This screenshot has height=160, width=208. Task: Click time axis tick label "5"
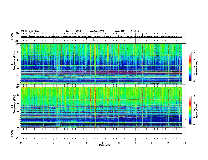tap(103, 143)
